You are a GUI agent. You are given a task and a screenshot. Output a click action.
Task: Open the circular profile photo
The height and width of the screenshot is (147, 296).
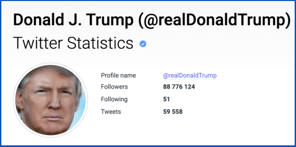point(50,100)
